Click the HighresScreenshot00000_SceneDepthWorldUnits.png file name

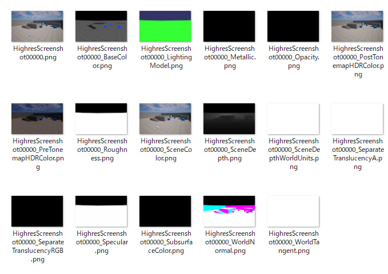(x=294, y=154)
